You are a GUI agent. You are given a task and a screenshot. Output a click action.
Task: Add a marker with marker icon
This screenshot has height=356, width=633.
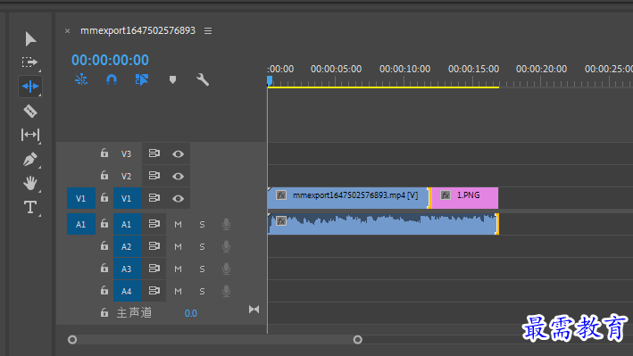tap(173, 79)
